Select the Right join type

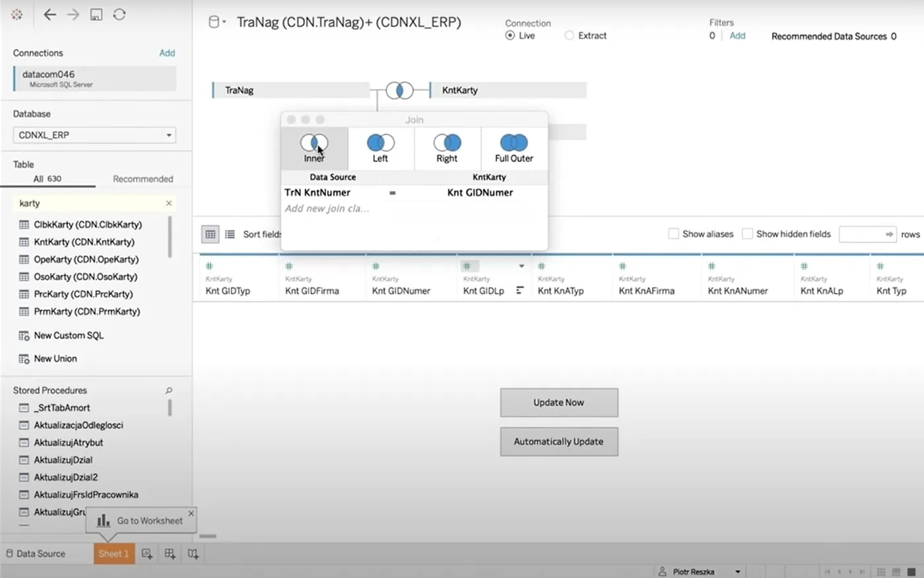point(447,148)
